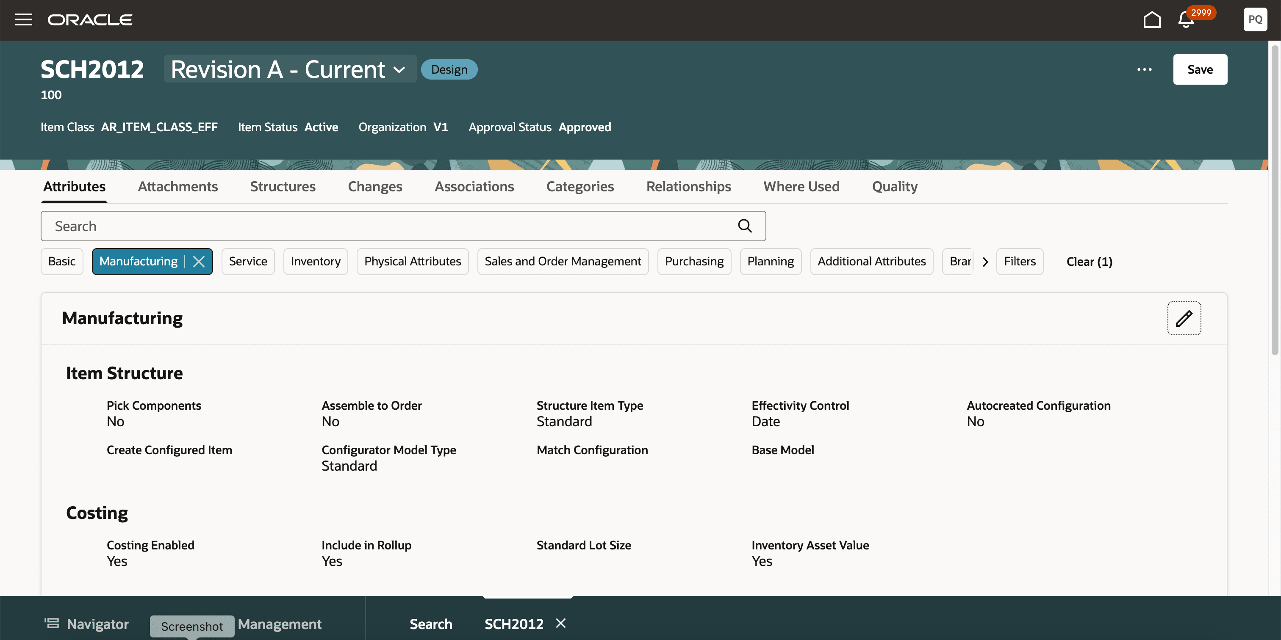Viewport: 1281px width, 640px height.
Task: Close the SCH2012 bottom tab
Action: coord(561,623)
